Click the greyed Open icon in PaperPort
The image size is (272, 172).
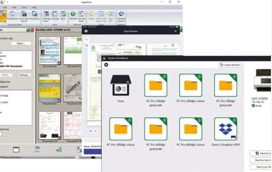point(91,15)
